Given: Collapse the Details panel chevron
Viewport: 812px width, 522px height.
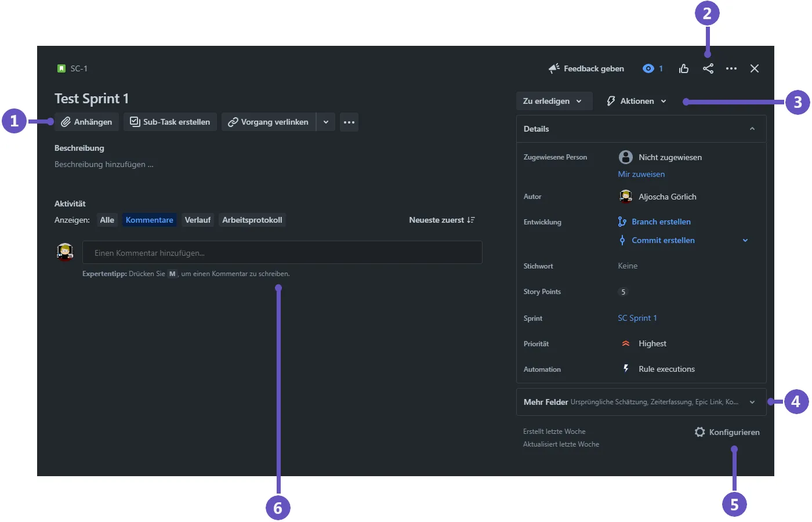Looking at the screenshot, I should 752,129.
